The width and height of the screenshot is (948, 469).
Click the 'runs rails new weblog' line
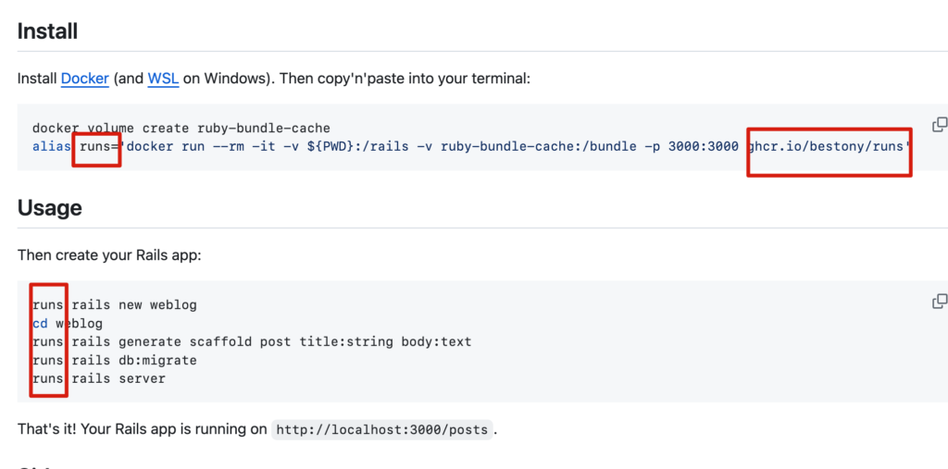[114, 304]
